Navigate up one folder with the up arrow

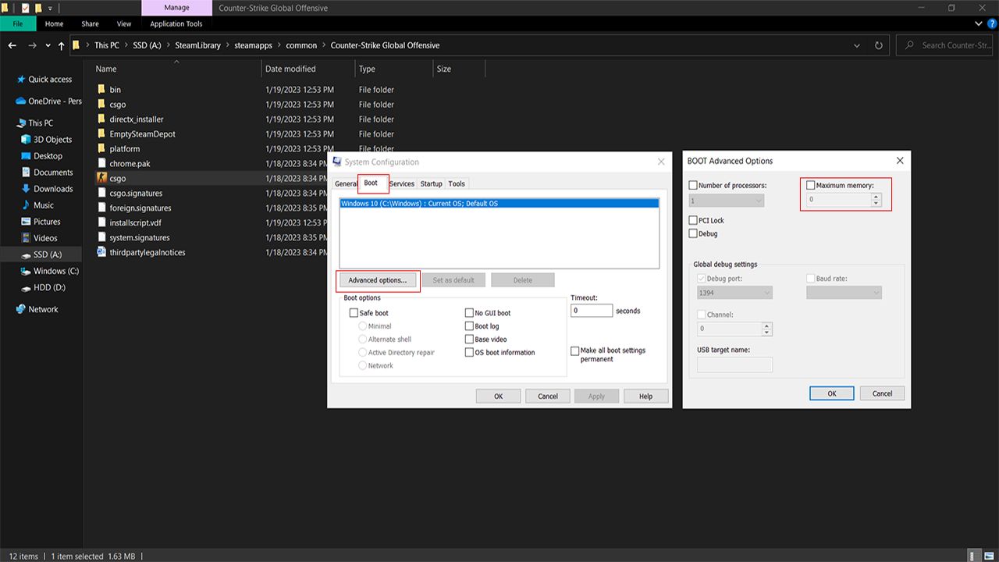[61, 44]
